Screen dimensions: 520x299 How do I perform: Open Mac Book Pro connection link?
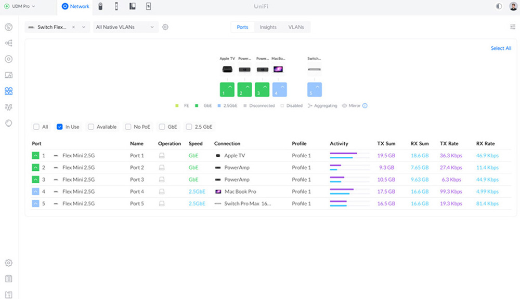point(240,192)
